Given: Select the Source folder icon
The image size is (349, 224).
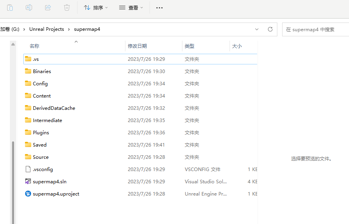Looking at the screenshot, I should pos(28,157).
